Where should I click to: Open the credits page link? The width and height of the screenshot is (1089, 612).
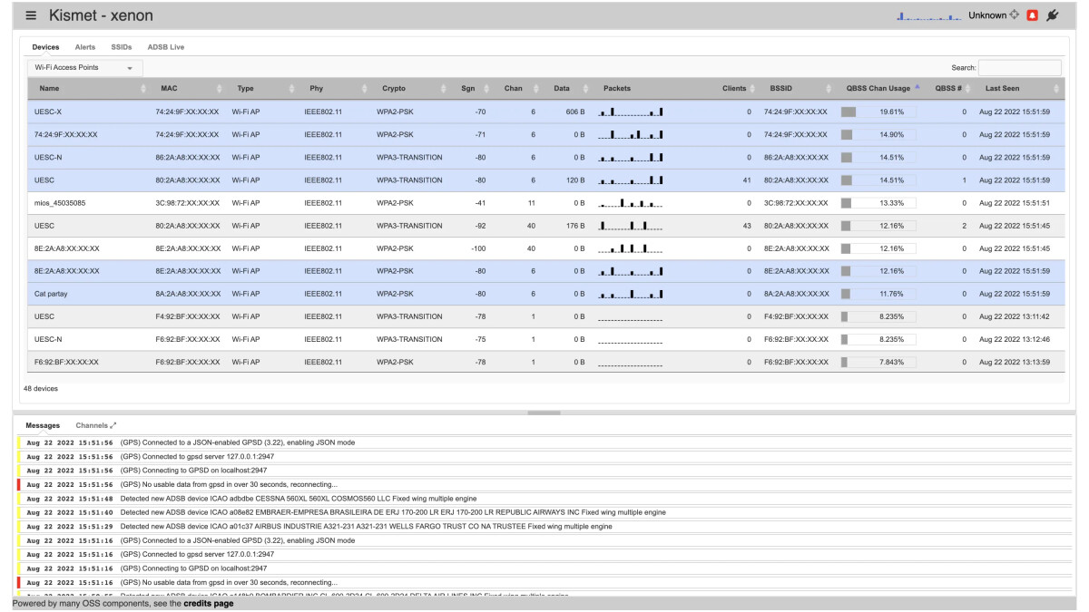pyautogui.click(x=208, y=603)
